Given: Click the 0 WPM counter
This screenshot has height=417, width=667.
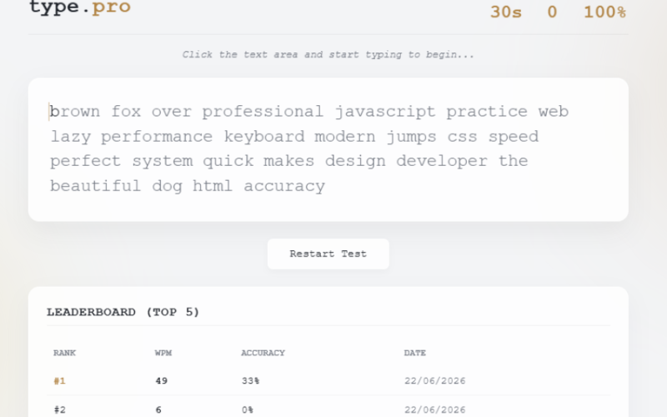Looking at the screenshot, I should (552, 12).
